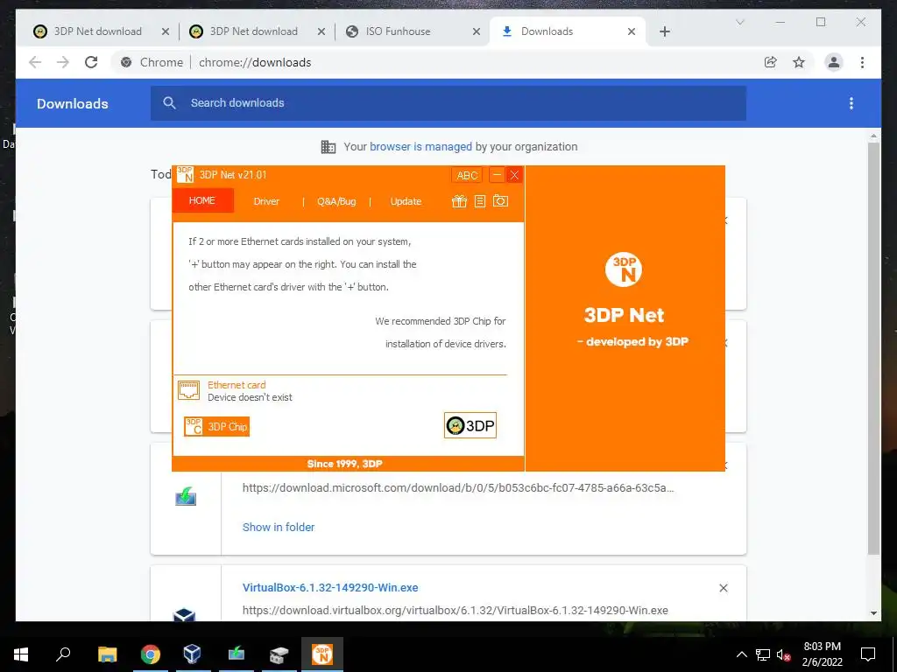Show hidden system tray icons
The height and width of the screenshot is (672, 897).
coord(741,654)
